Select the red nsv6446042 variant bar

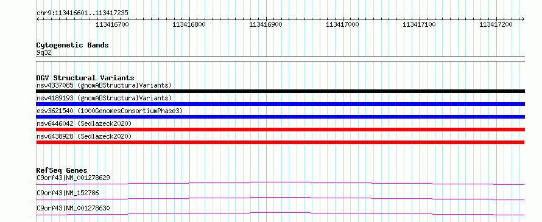pyautogui.click(x=280, y=130)
